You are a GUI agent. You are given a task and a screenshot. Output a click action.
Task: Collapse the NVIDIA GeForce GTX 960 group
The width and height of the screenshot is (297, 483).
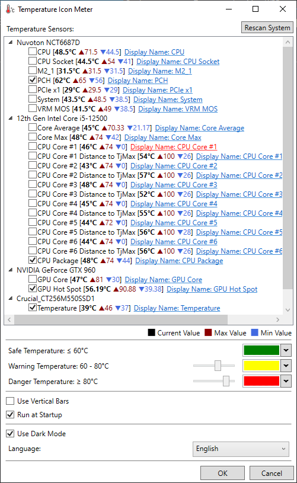(x=11, y=270)
